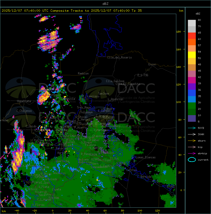Screen dimensions: 211x214
Task: Click the 'SanJose' map label
Action: [103, 94]
